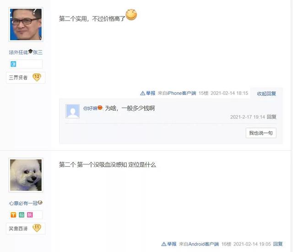
Task: Collapse replies with 收起回复
Action: point(266,94)
